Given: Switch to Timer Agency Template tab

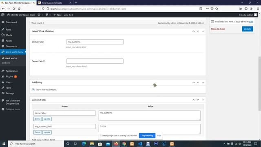Looking at the screenshot, I should coord(55,3).
